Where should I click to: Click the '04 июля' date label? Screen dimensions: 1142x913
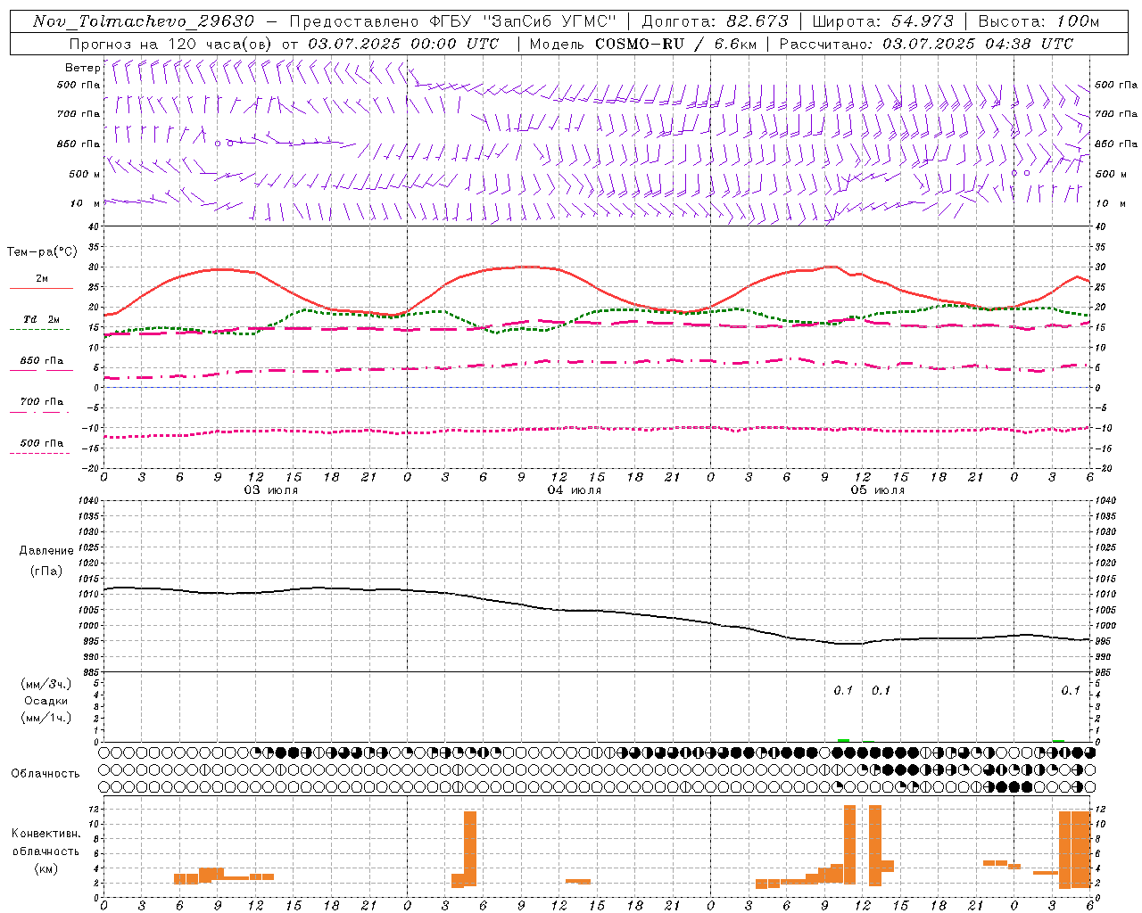click(x=575, y=490)
